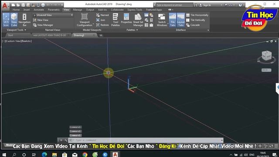Switch to Annotate ribbon tab
This screenshot has height=157, width=279.
point(39,10)
